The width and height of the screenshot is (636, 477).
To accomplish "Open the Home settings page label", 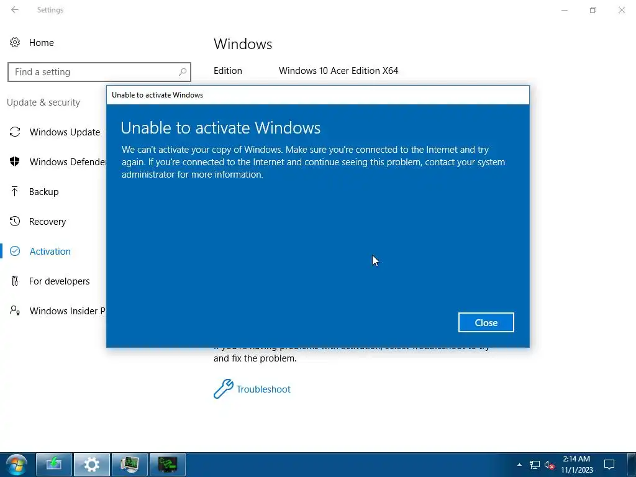I will click(42, 43).
